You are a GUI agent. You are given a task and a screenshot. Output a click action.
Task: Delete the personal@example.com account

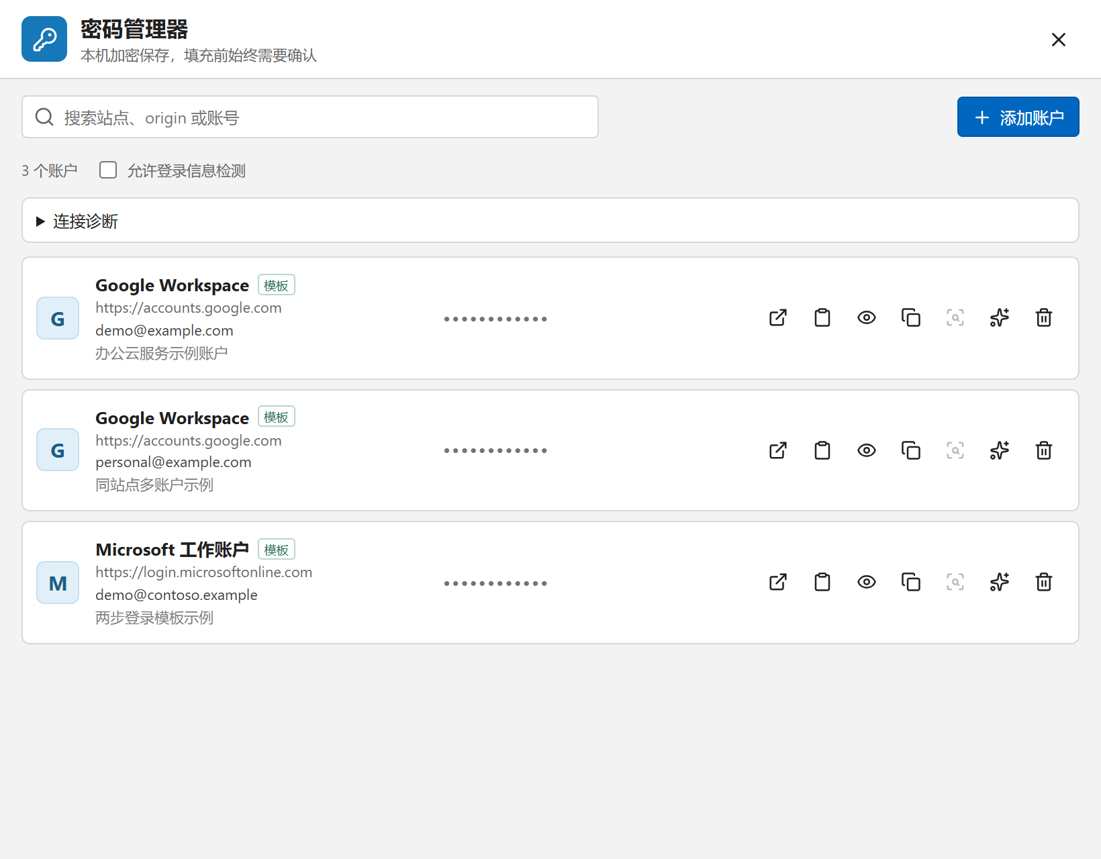(x=1044, y=450)
